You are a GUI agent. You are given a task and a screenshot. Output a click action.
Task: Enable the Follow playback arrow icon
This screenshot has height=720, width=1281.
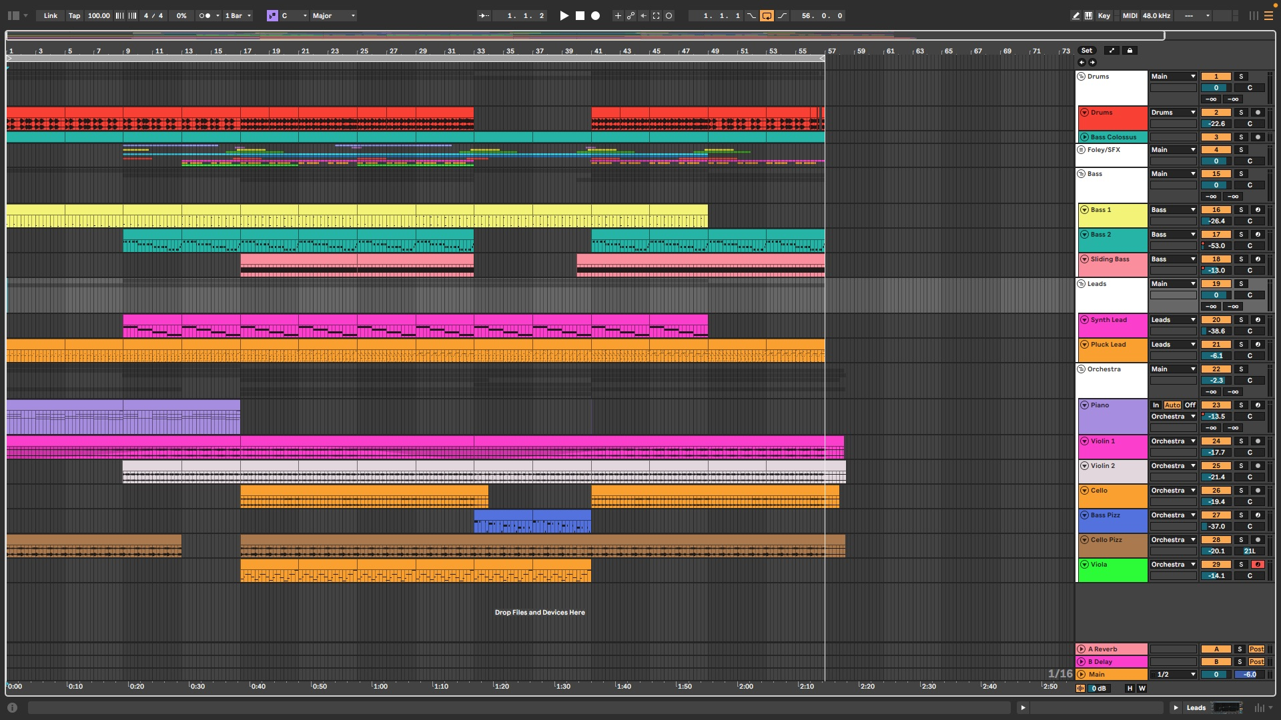click(x=484, y=15)
